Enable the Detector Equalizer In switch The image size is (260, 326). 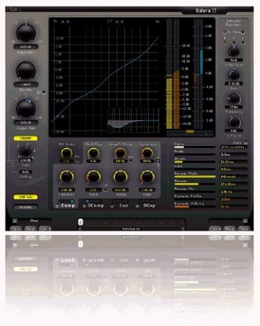click(224, 32)
